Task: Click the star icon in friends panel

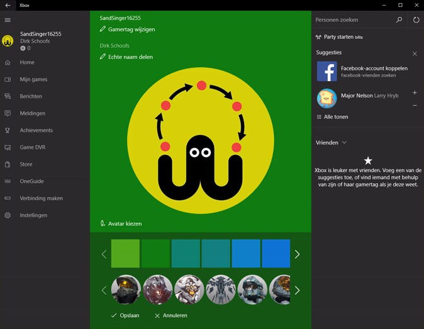Action: 368,161
